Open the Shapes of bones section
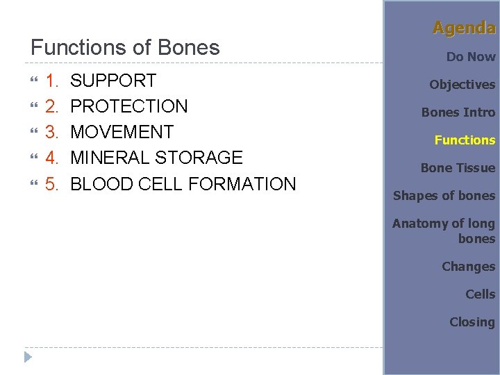The height and width of the screenshot is (375, 500). (x=444, y=196)
